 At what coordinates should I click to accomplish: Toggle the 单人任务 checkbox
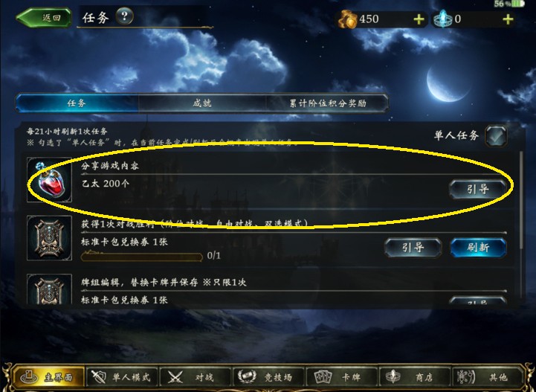tap(496, 136)
